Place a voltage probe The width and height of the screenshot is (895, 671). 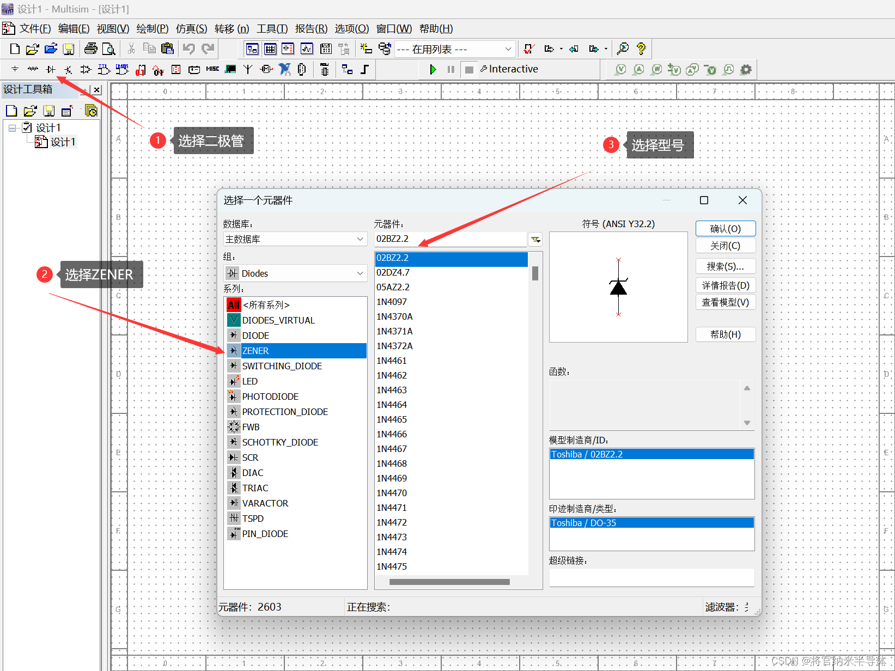pos(620,69)
